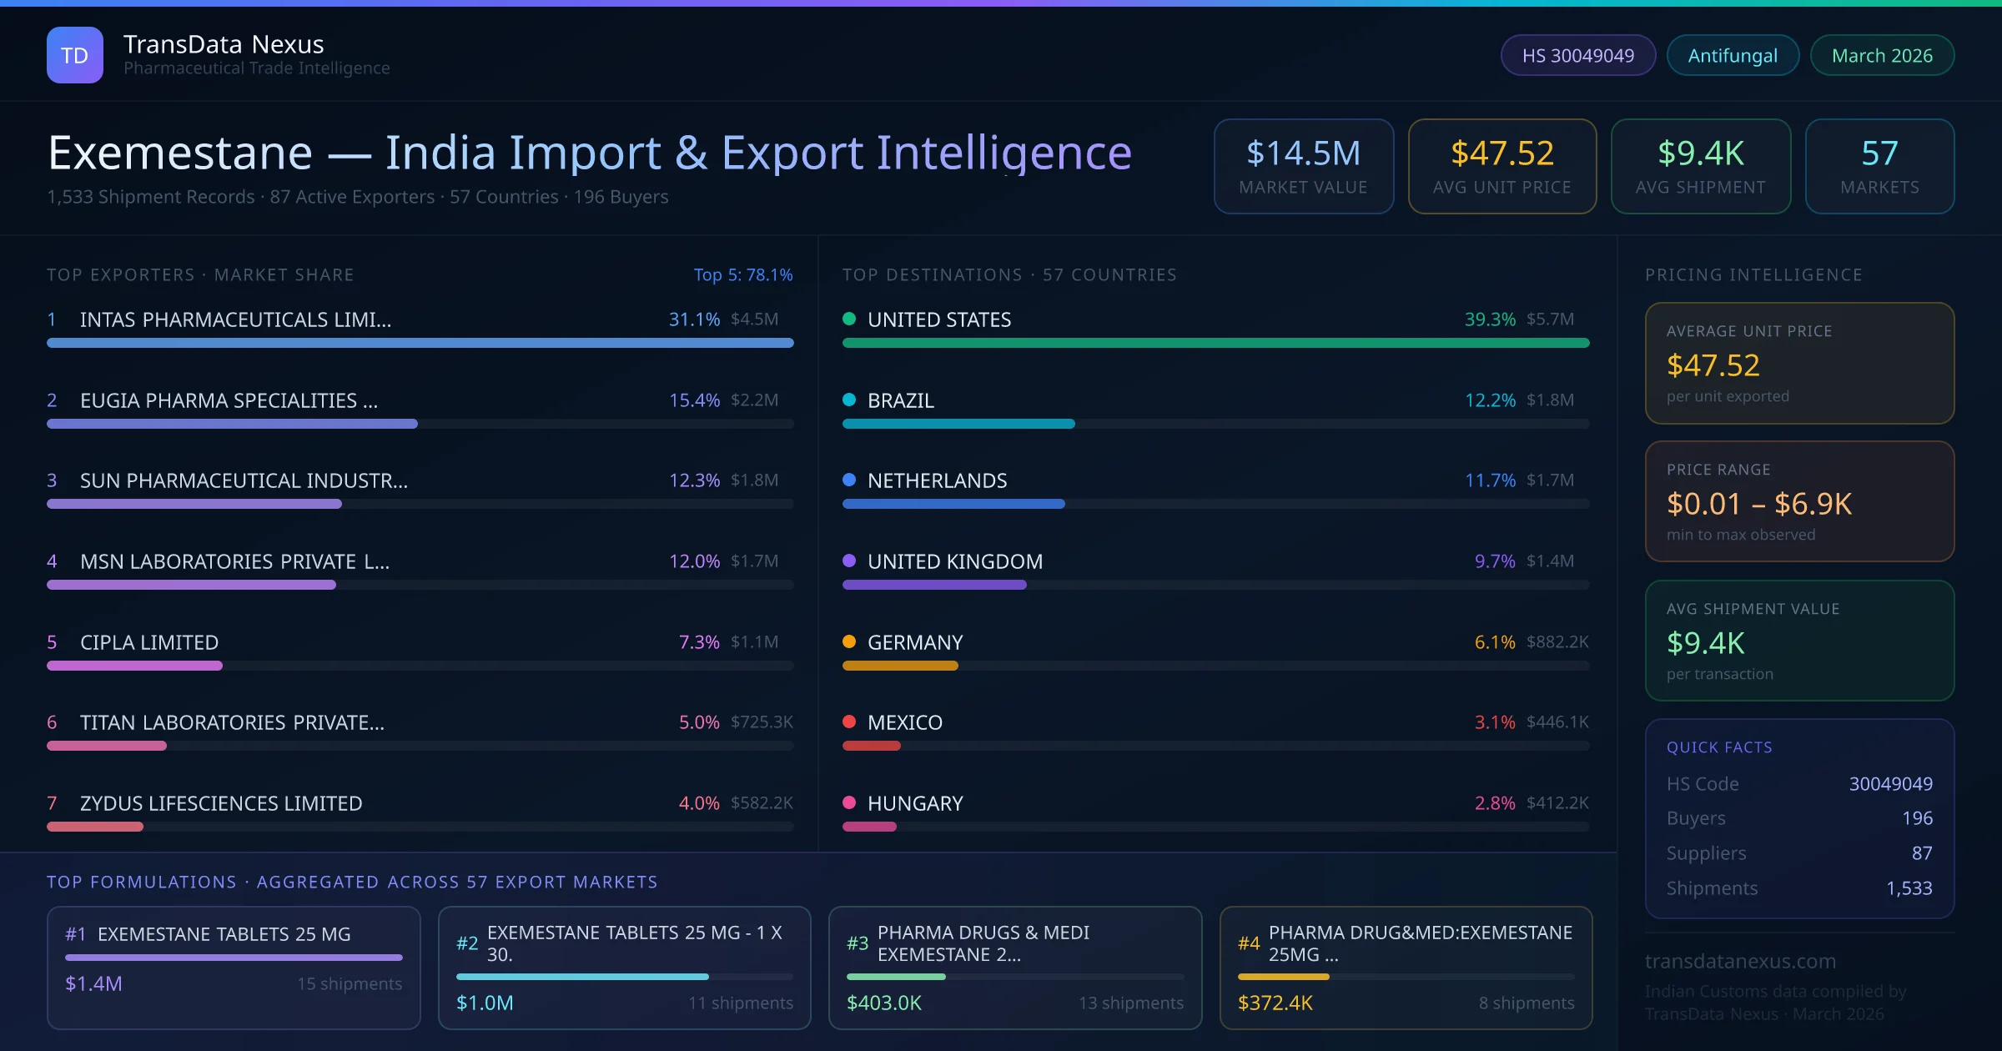Click the purple dot beside United Kingdom
Image resolution: width=2002 pixels, height=1051 pixels.
coord(849,561)
